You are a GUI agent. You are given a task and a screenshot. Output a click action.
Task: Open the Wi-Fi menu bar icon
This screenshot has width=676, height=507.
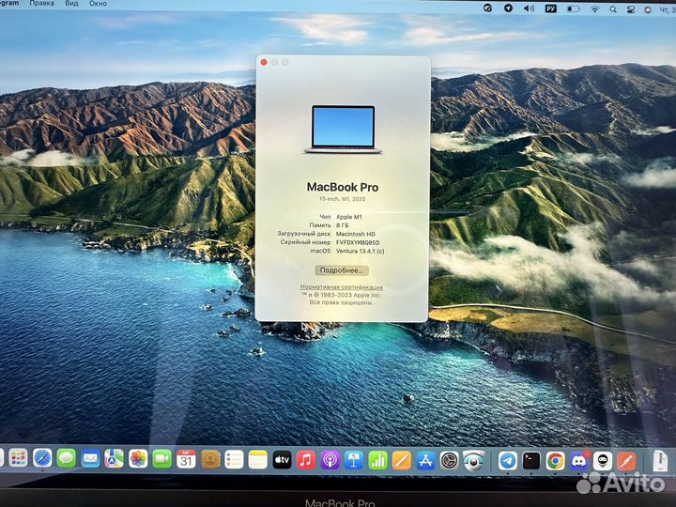pyautogui.click(x=594, y=8)
